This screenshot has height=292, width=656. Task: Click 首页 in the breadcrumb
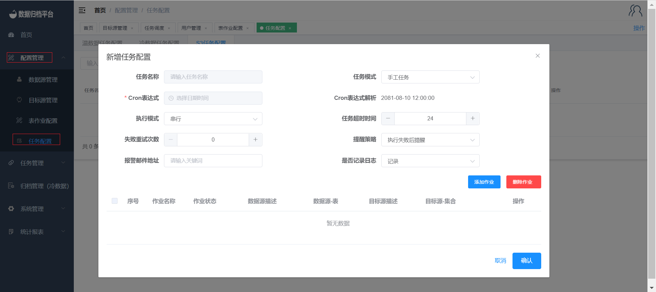tap(100, 10)
